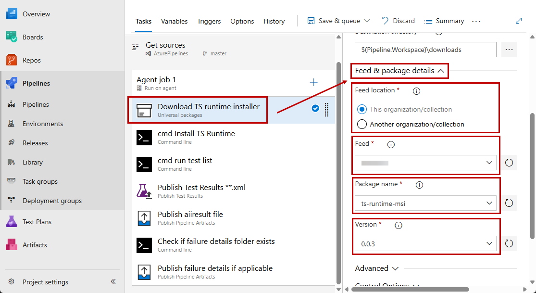The width and height of the screenshot is (536, 293).
Task: Select the cmd Install TS Runtime task
Action: click(x=234, y=137)
